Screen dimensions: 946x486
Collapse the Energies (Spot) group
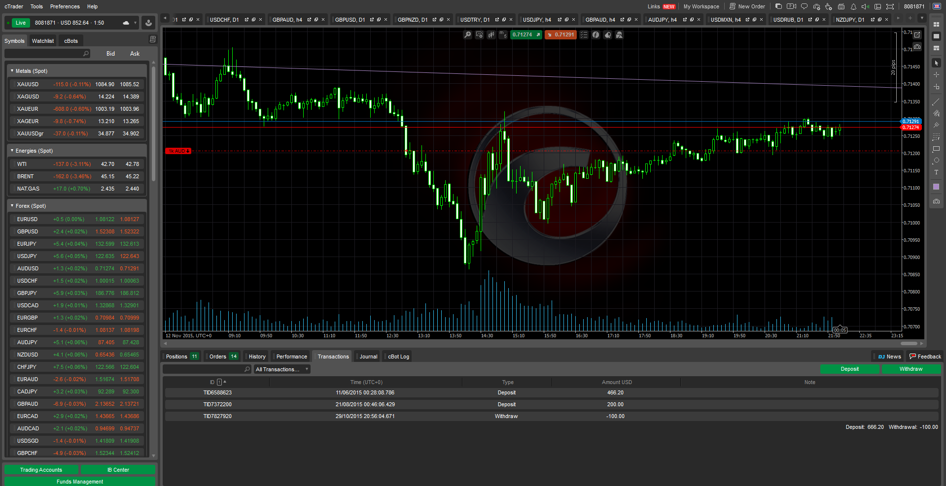[x=12, y=151]
